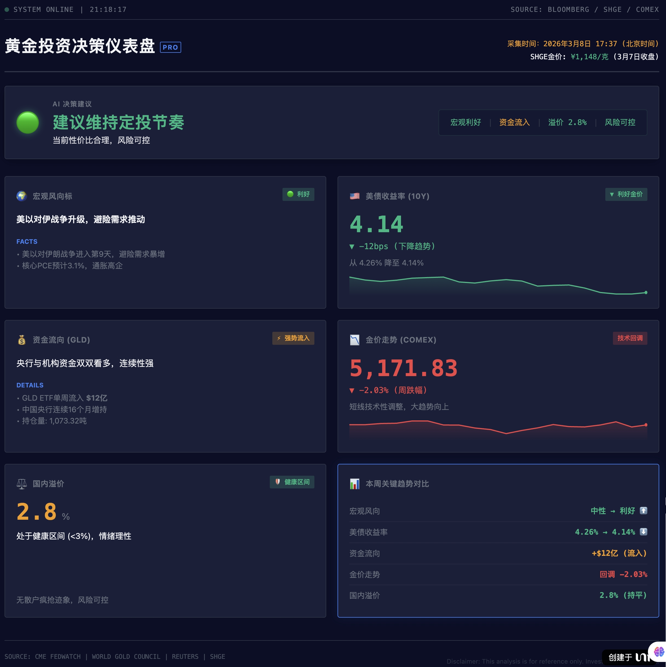The height and width of the screenshot is (667, 666).
Task: Click the red 技术回调 badge
Action: tap(630, 338)
